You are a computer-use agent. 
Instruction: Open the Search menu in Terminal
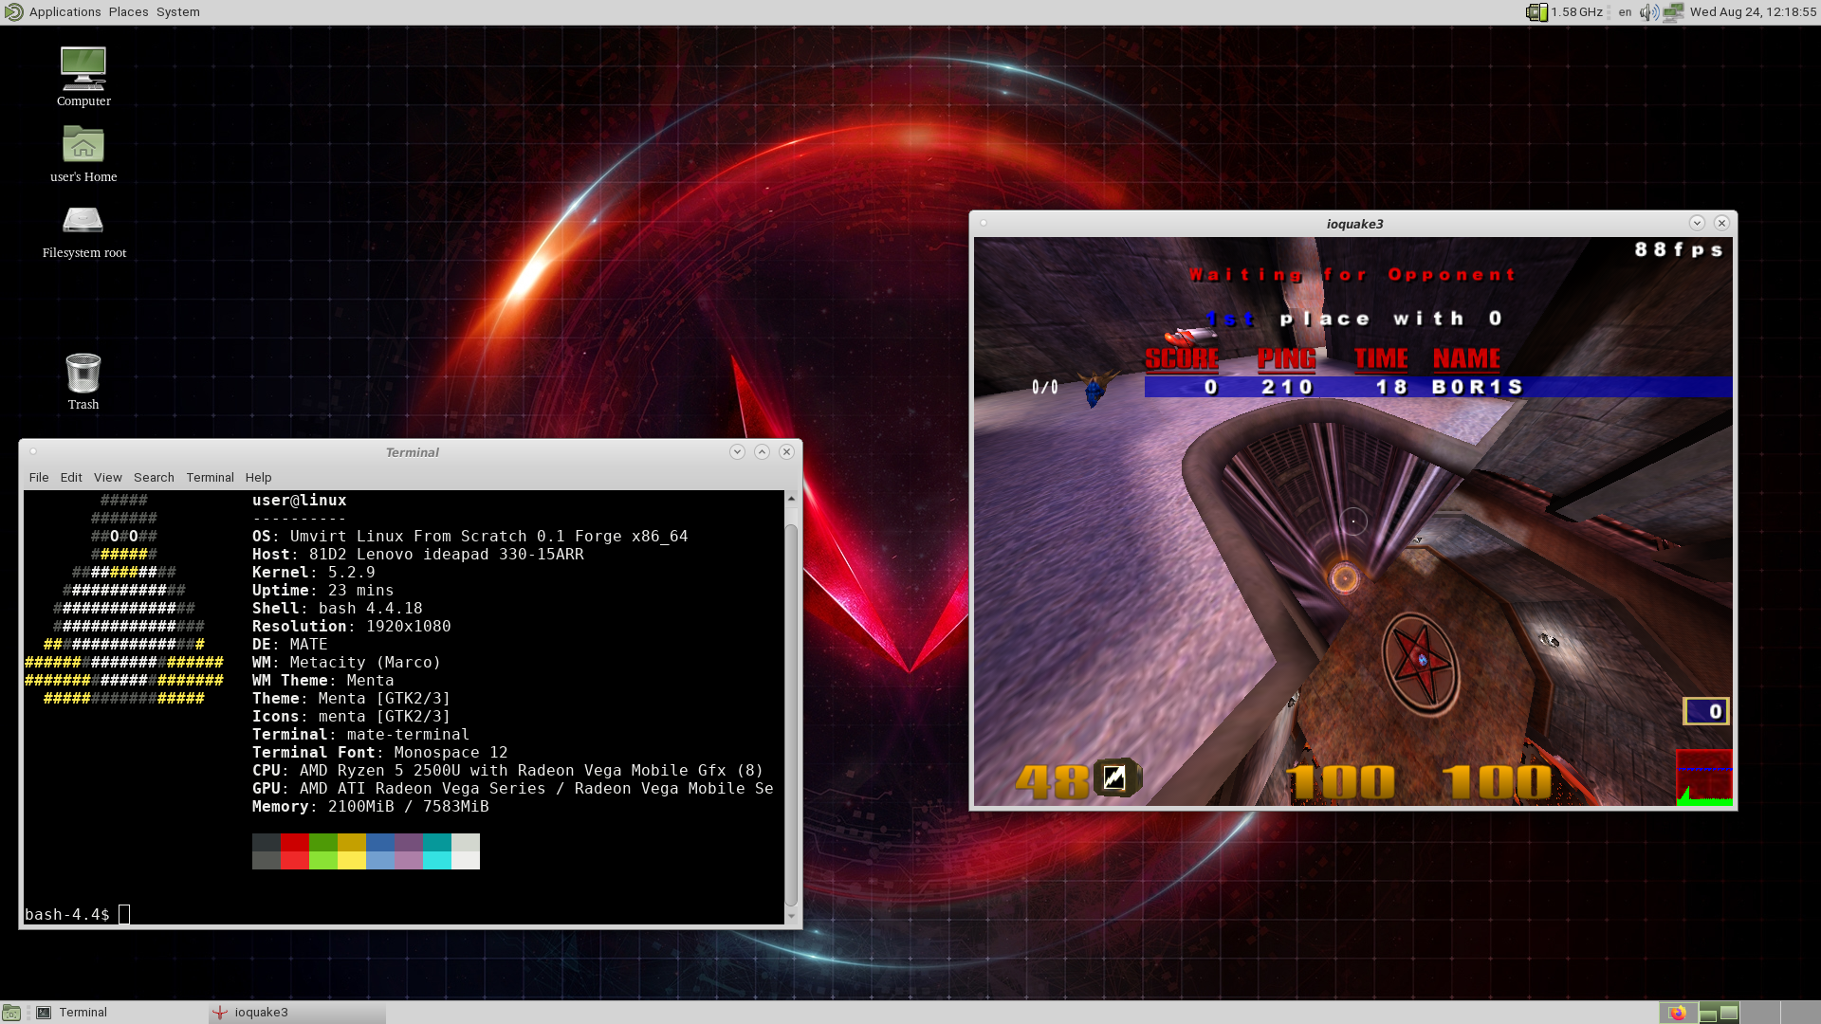point(154,477)
